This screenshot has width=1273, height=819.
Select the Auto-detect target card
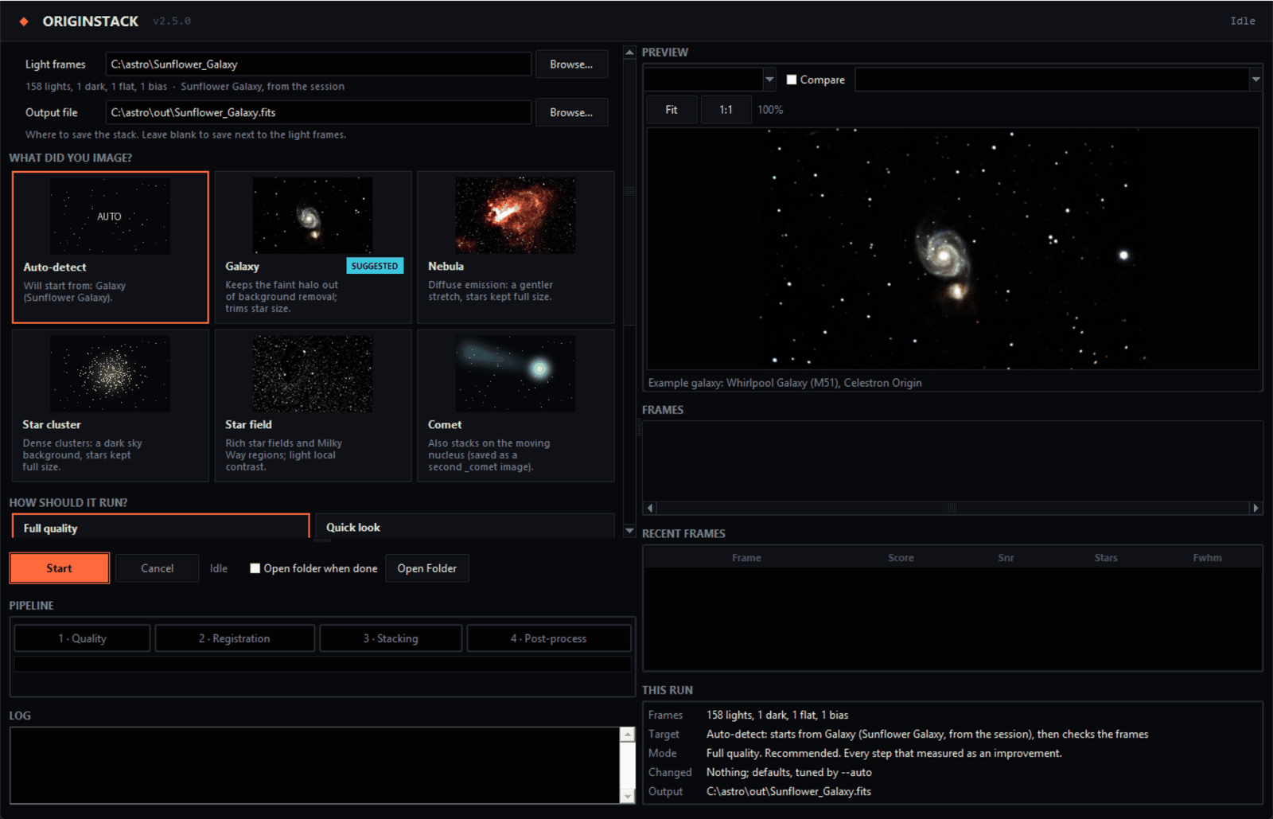coord(111,247)
